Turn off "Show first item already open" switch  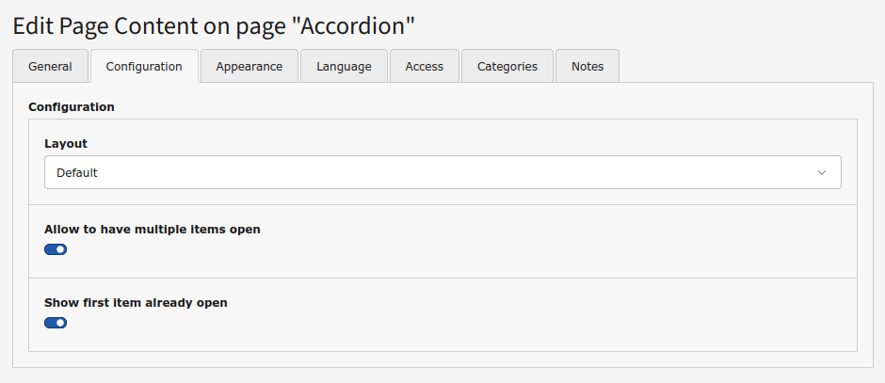click(56, 323)
